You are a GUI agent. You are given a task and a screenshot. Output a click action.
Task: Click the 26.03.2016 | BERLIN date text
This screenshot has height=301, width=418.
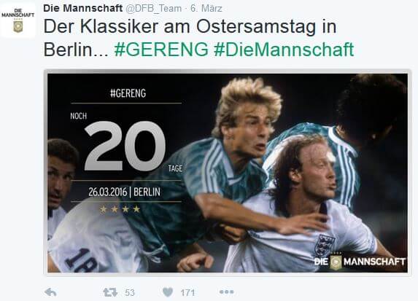(125, 192)
